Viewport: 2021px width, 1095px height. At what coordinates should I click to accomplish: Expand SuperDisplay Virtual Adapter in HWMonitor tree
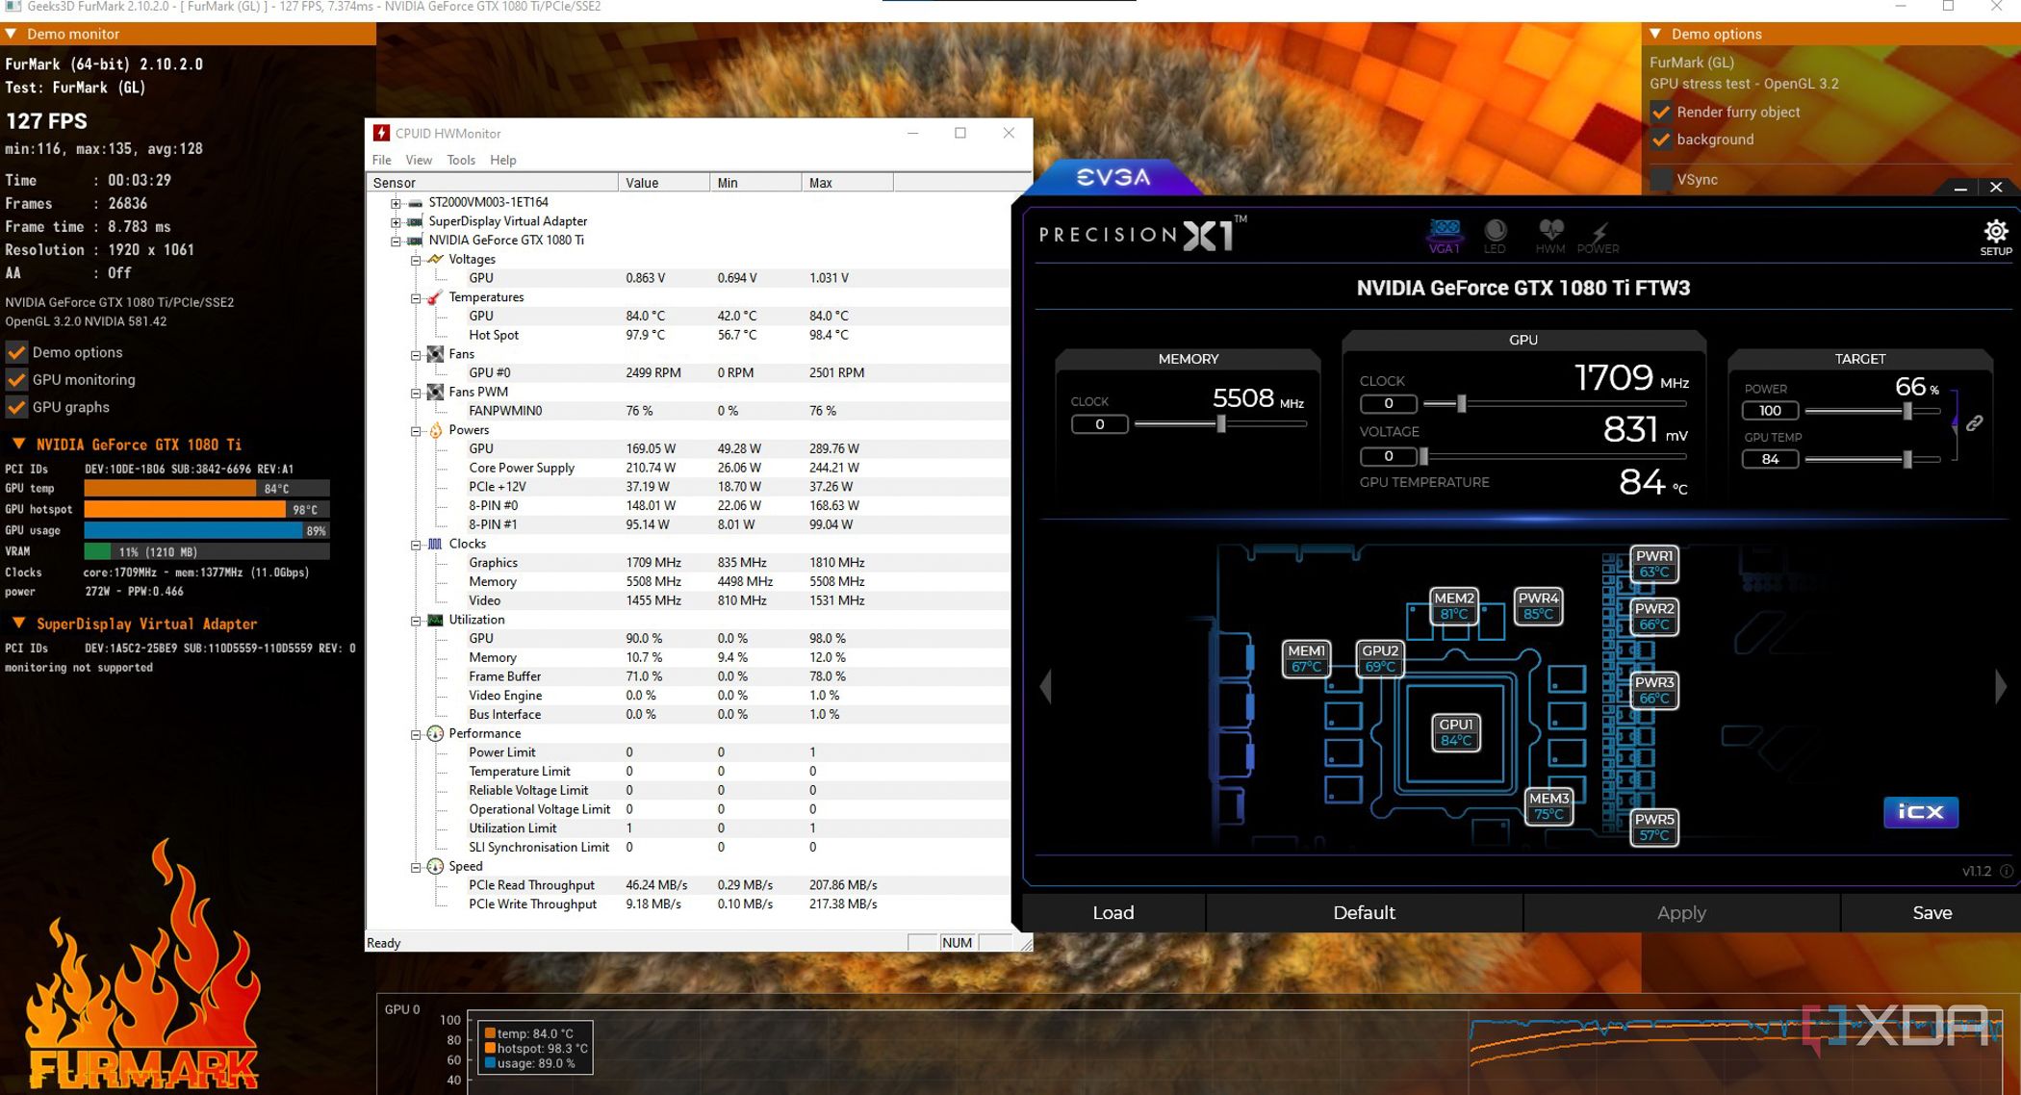coord(396,222)
